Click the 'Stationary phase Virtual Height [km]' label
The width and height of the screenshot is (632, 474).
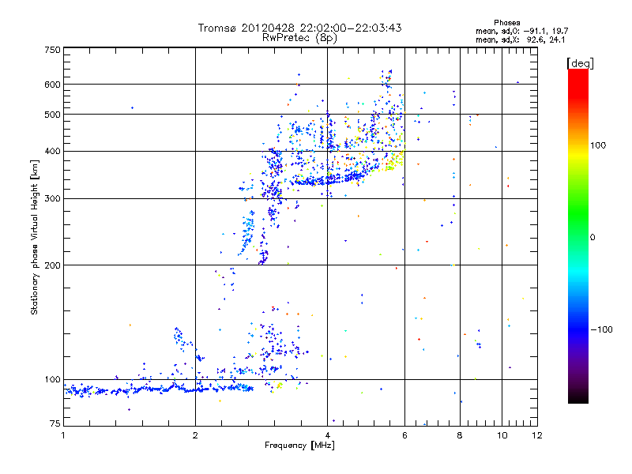(x=34, y=237)
